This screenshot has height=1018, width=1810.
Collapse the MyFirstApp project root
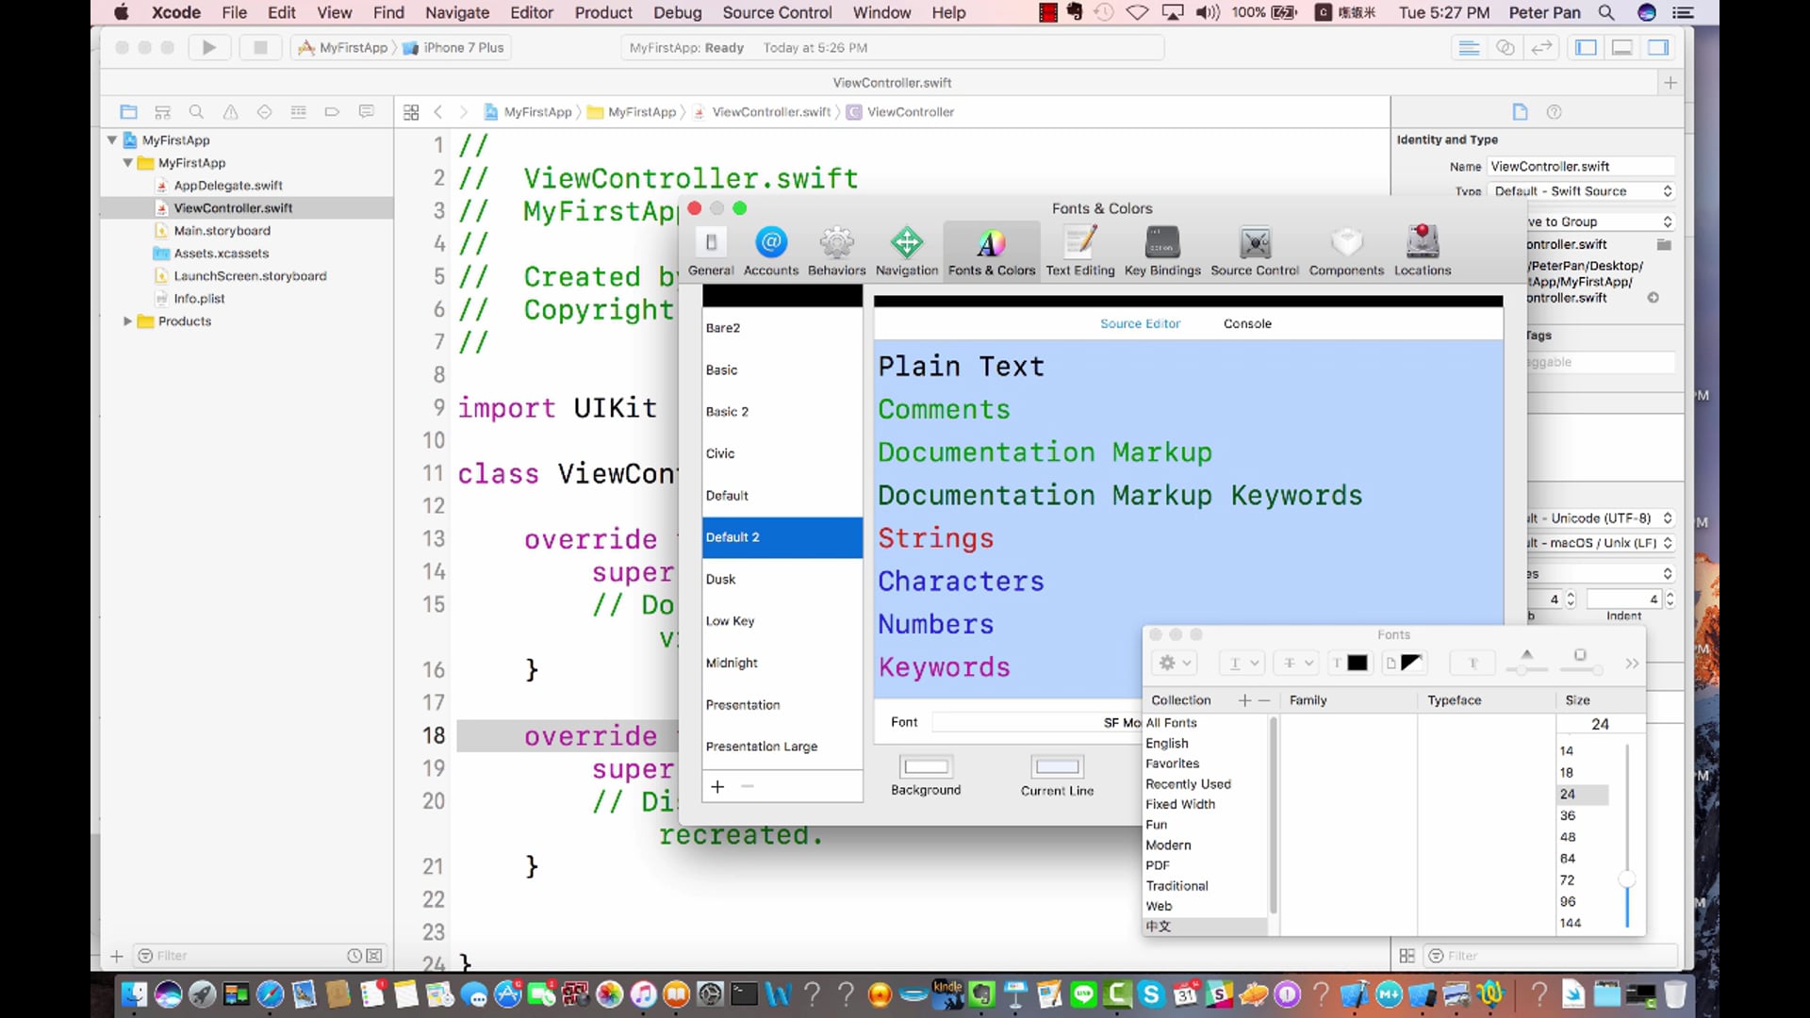point(112,140)
